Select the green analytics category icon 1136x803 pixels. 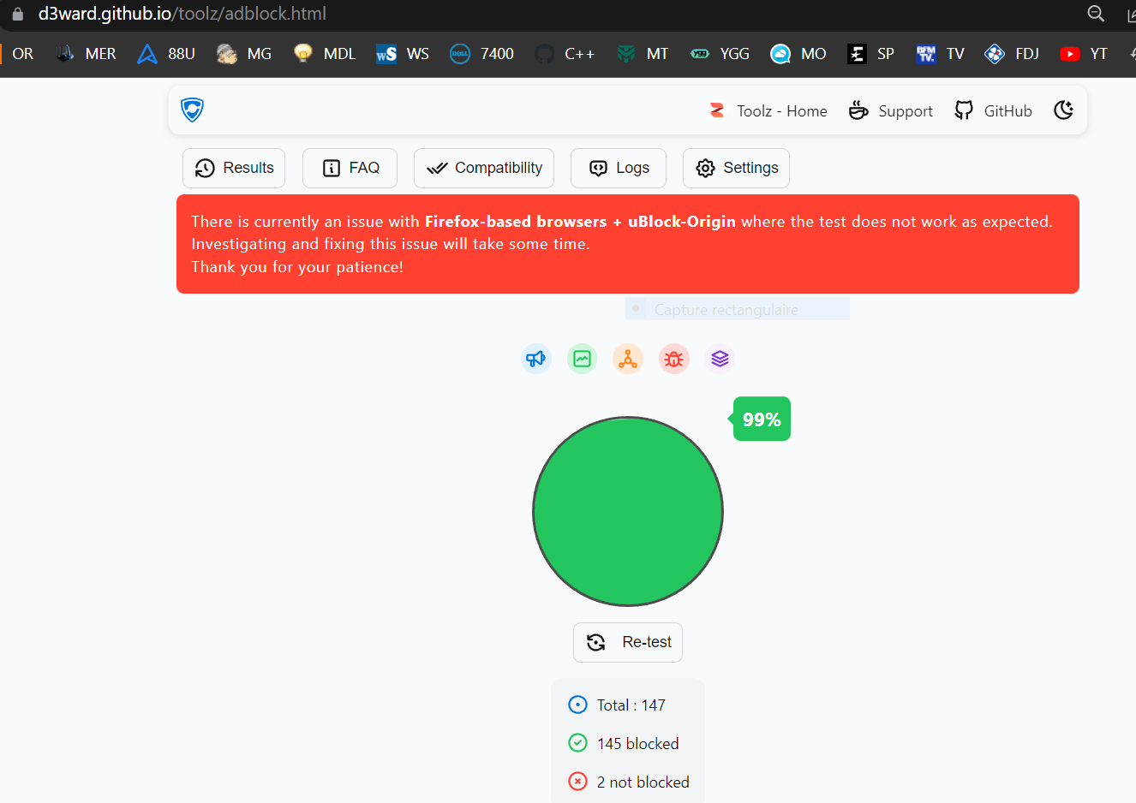(583, 359)
